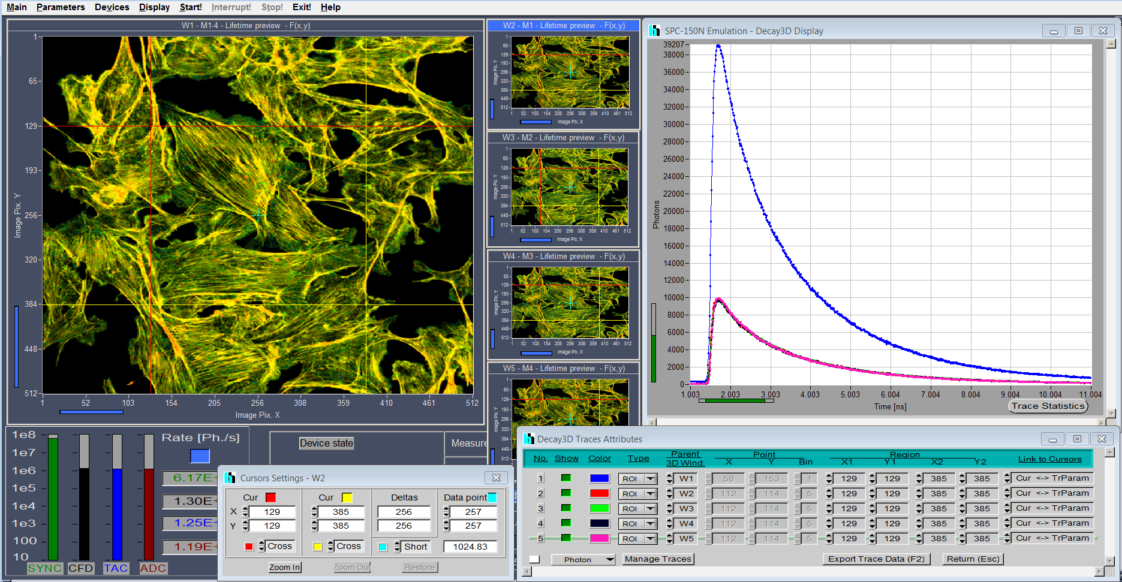Click the Export Trace Data (F2) button
Image resolution: width=1122 pixels, height=582 pixels.
pyautogui.click(x=876, y=559)
